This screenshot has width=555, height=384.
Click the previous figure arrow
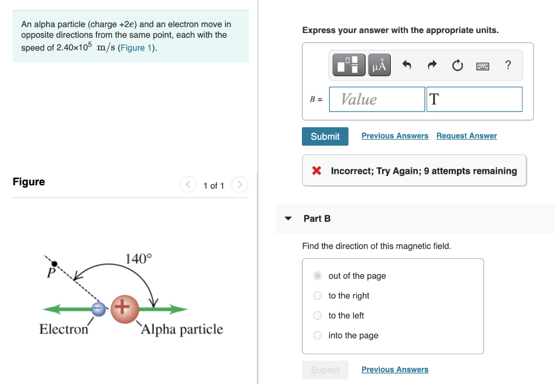pyautogui.click(x=188, y=185)
